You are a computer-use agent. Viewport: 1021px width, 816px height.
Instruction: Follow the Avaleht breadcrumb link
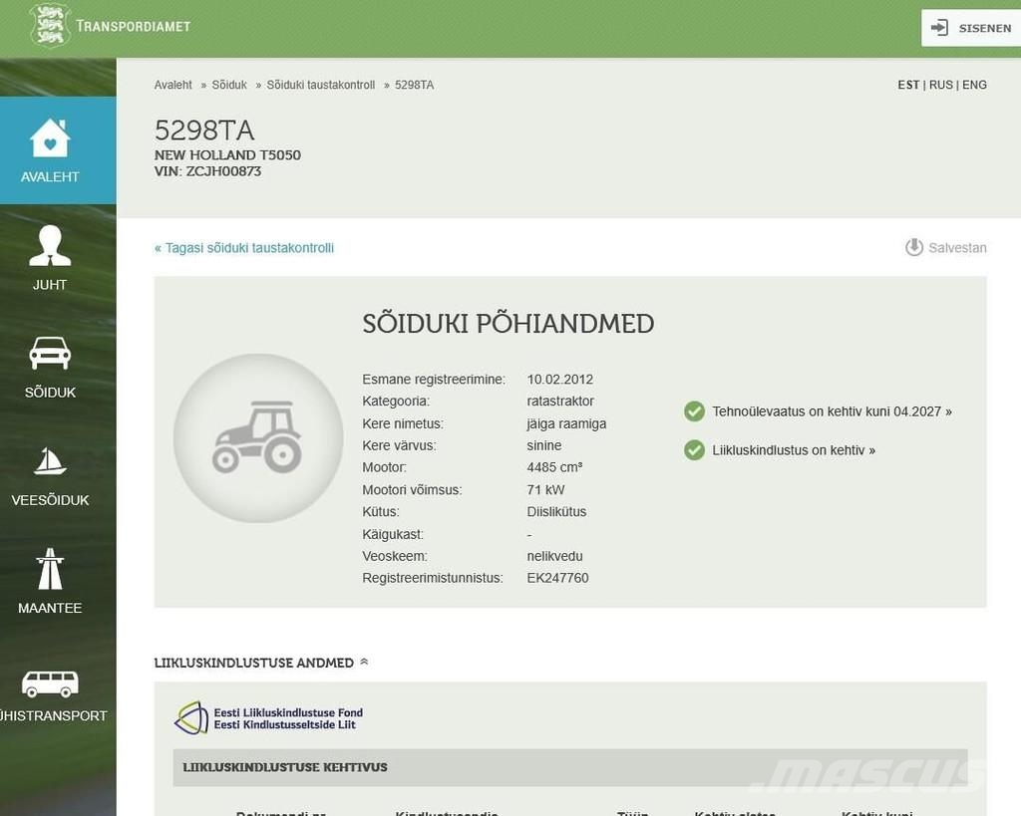click(x=173, y=86)
